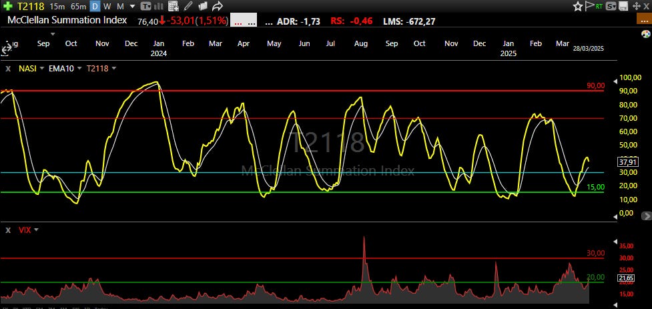Image resolution: width=652 pixels, height=309 pixels.
Task: Open the timeframe dropdown arrow
Action: 132,6
